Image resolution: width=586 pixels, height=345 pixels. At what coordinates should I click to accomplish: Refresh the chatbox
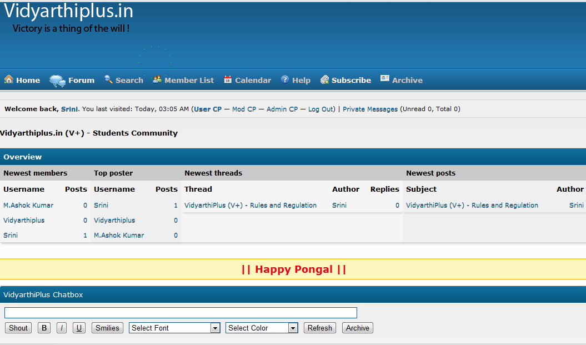319,328
